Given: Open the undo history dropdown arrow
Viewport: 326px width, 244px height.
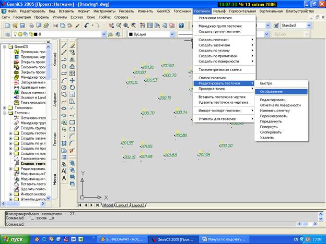Looking at the screenshot, I should point(92,26).
